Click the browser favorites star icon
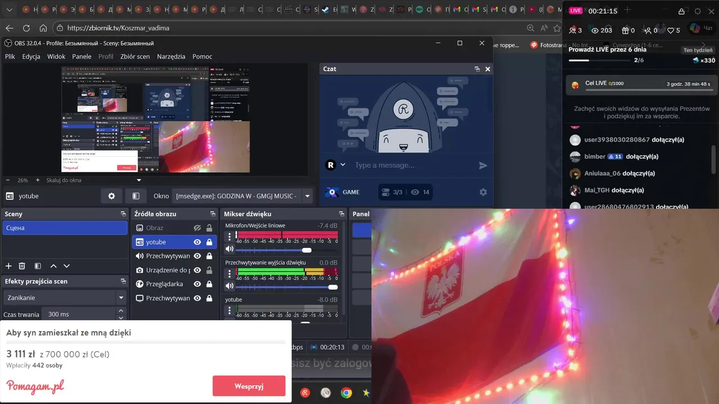This screenshot has width=719, height=404. 557,28
